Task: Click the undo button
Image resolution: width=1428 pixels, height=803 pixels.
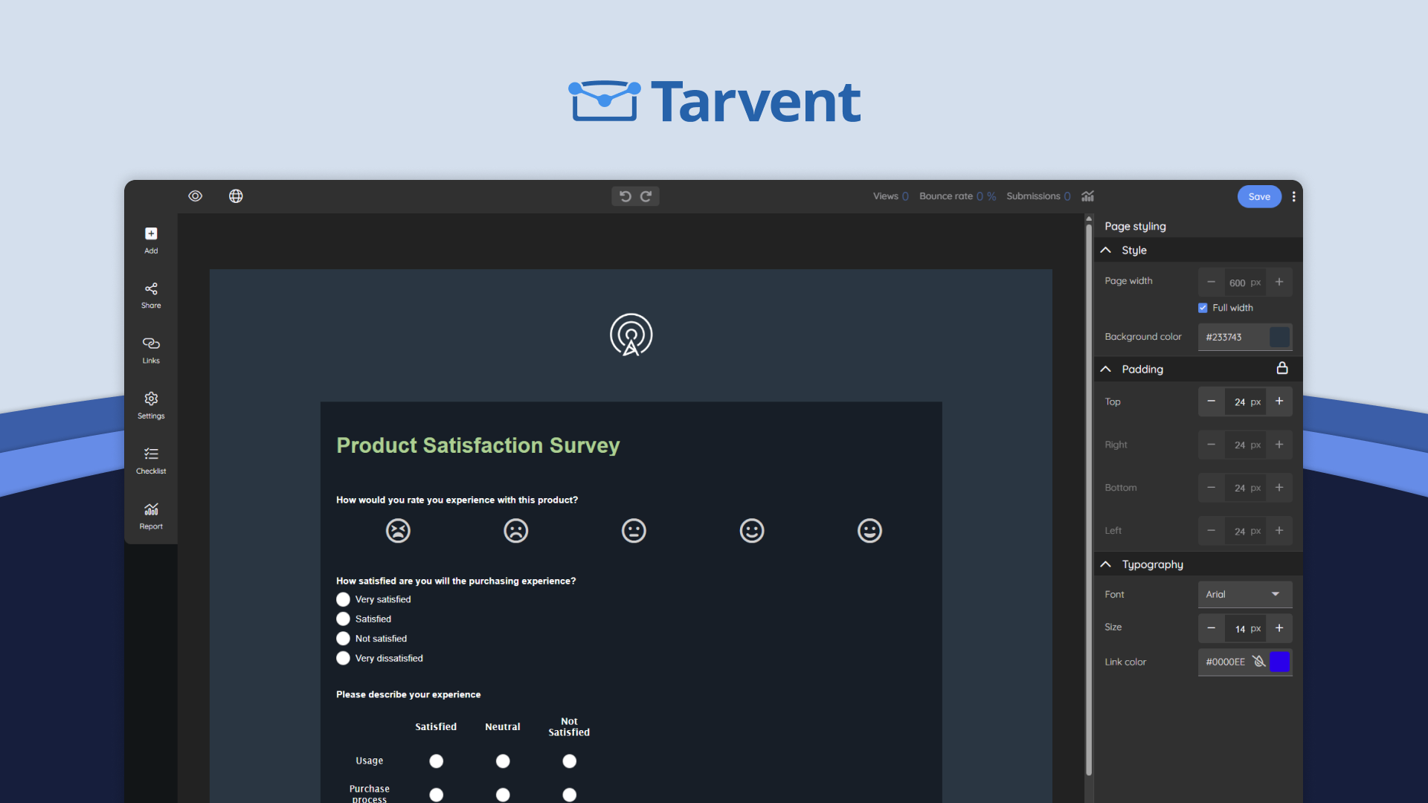Action: coord(625,196)
